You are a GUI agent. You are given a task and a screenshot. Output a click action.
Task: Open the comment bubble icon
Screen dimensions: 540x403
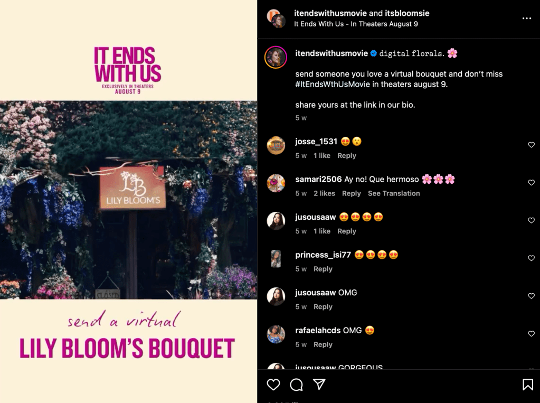click(x=296, y=385)
